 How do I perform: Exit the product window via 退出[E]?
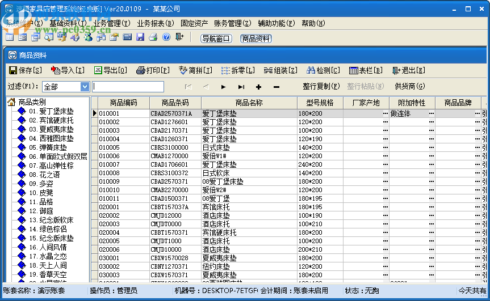point(408,70)
